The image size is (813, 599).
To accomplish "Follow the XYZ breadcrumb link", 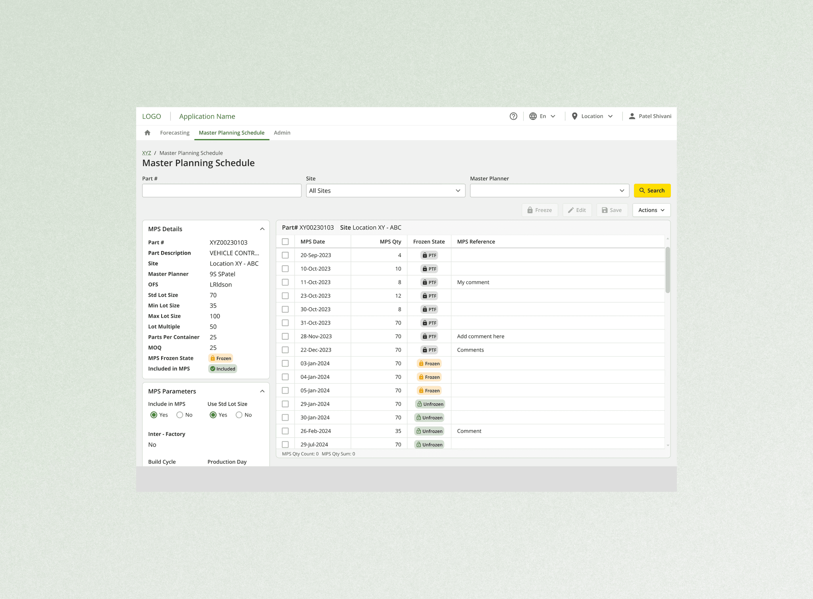I will pos(146,153).
